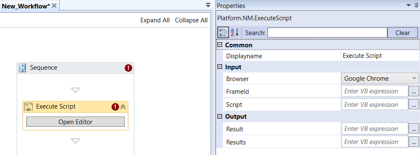Select the Displayname property label
The image size is (420, 155).
(x=244, y=56)
